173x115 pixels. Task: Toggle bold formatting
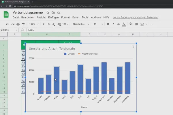point(108,24)
